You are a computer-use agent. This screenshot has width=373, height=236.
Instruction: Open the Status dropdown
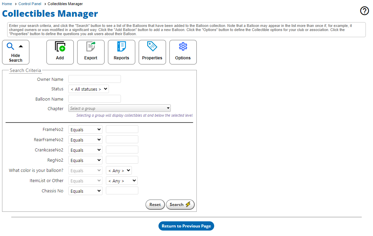tap(88, 89)
